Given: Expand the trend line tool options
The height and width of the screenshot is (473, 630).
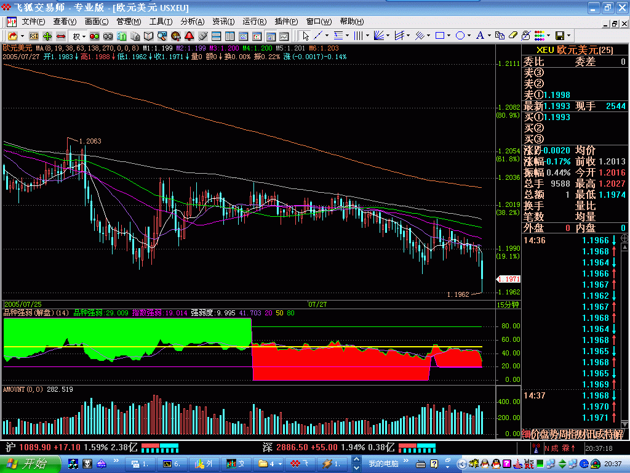Looking at the screenshot, I should coord(327,36).
